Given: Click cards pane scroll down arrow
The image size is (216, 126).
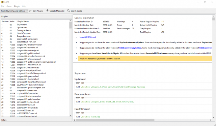Looking at the screenshot, I should [213, 117].
